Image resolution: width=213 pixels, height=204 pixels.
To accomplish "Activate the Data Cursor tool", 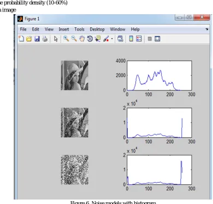I will point(98,39).
